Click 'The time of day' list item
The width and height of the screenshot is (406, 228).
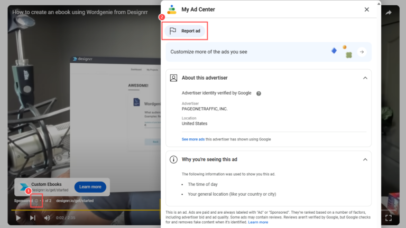(x=203, y=184)
